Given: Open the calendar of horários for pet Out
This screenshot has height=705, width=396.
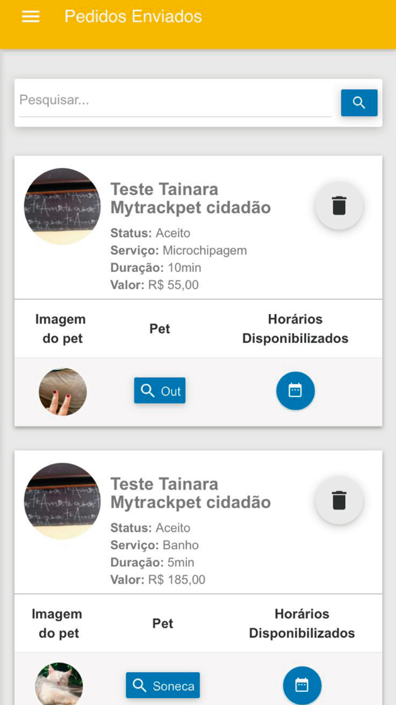Looking at the screenshot, I should point(295,390).
